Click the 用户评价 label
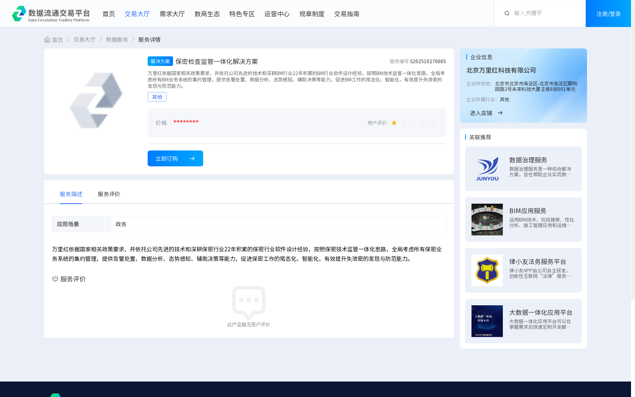 (377, 123)
